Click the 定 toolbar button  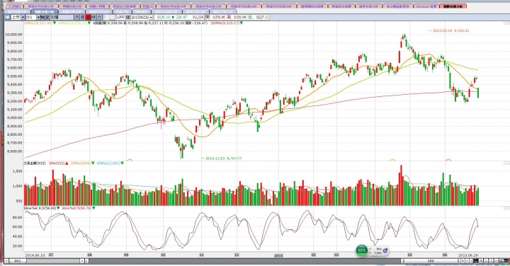pos(47,17)
